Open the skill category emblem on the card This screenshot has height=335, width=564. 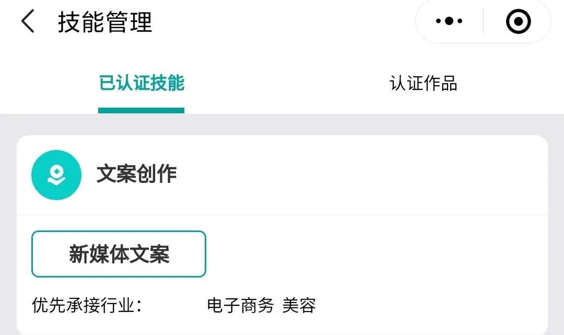56,175
